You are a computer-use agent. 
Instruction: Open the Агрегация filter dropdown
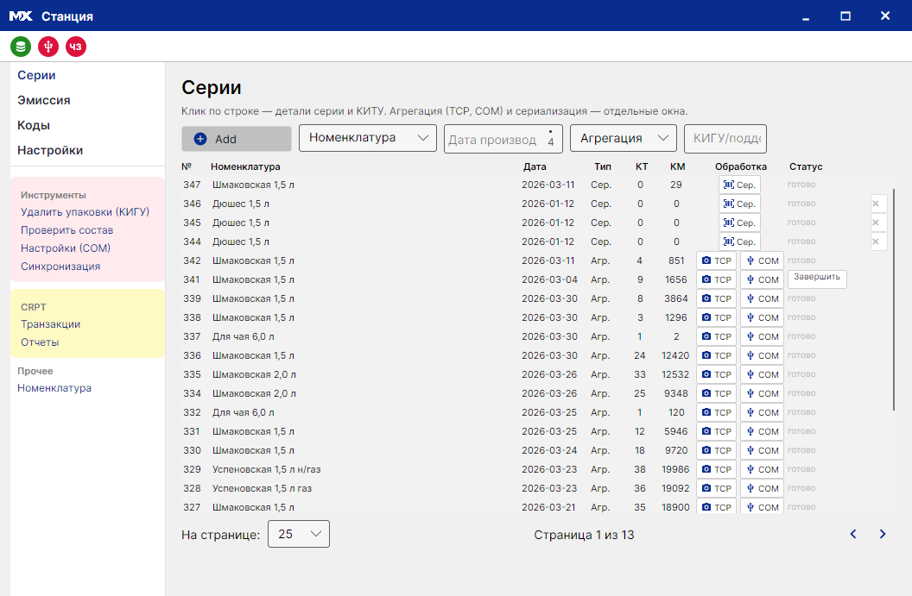(x=623, y=138)
